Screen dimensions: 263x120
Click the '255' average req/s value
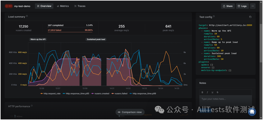[122, 26]
